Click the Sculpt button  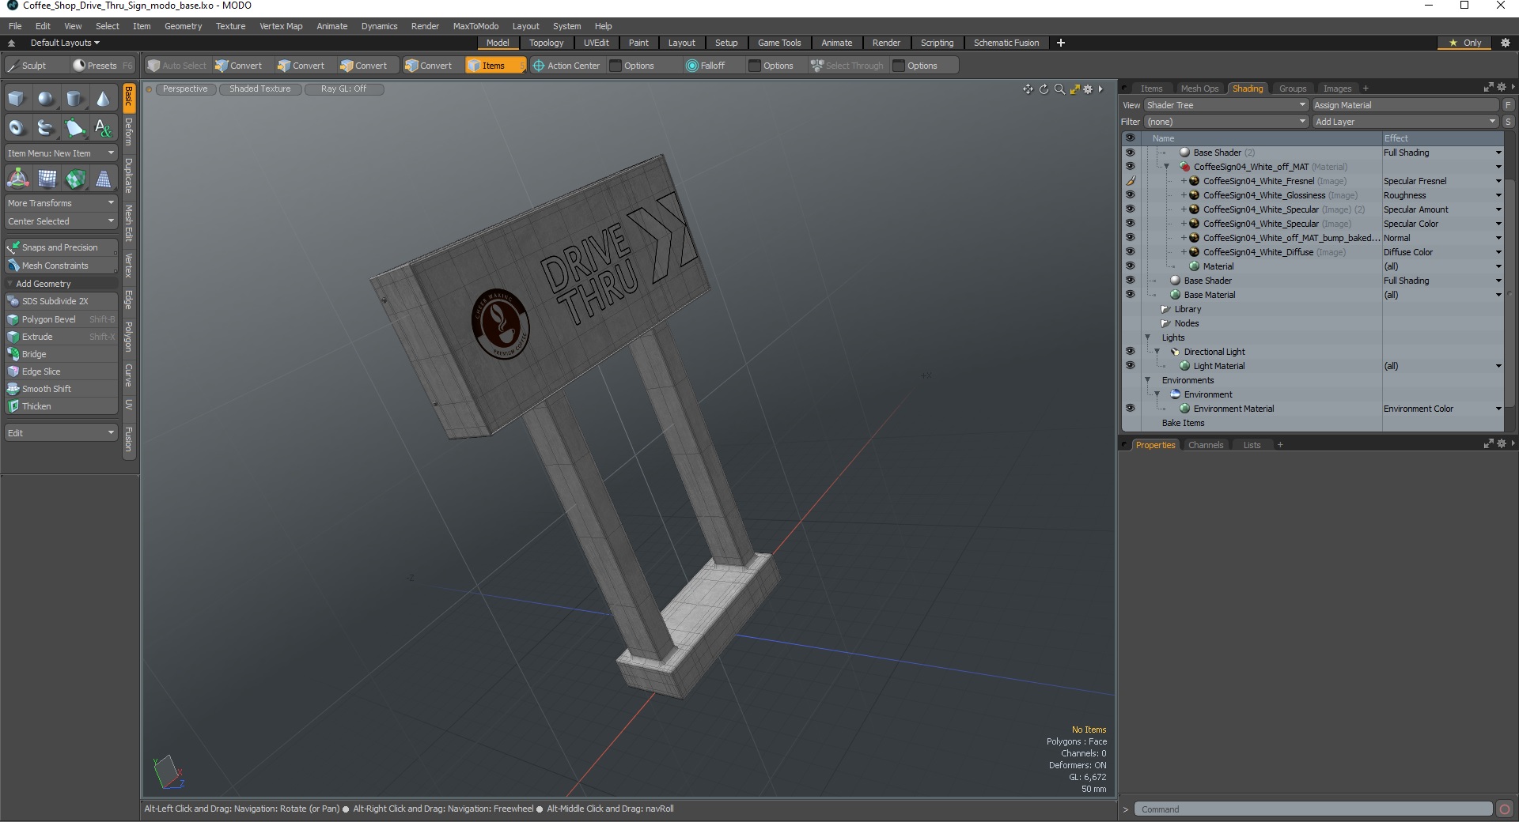(x=35, y=66)
